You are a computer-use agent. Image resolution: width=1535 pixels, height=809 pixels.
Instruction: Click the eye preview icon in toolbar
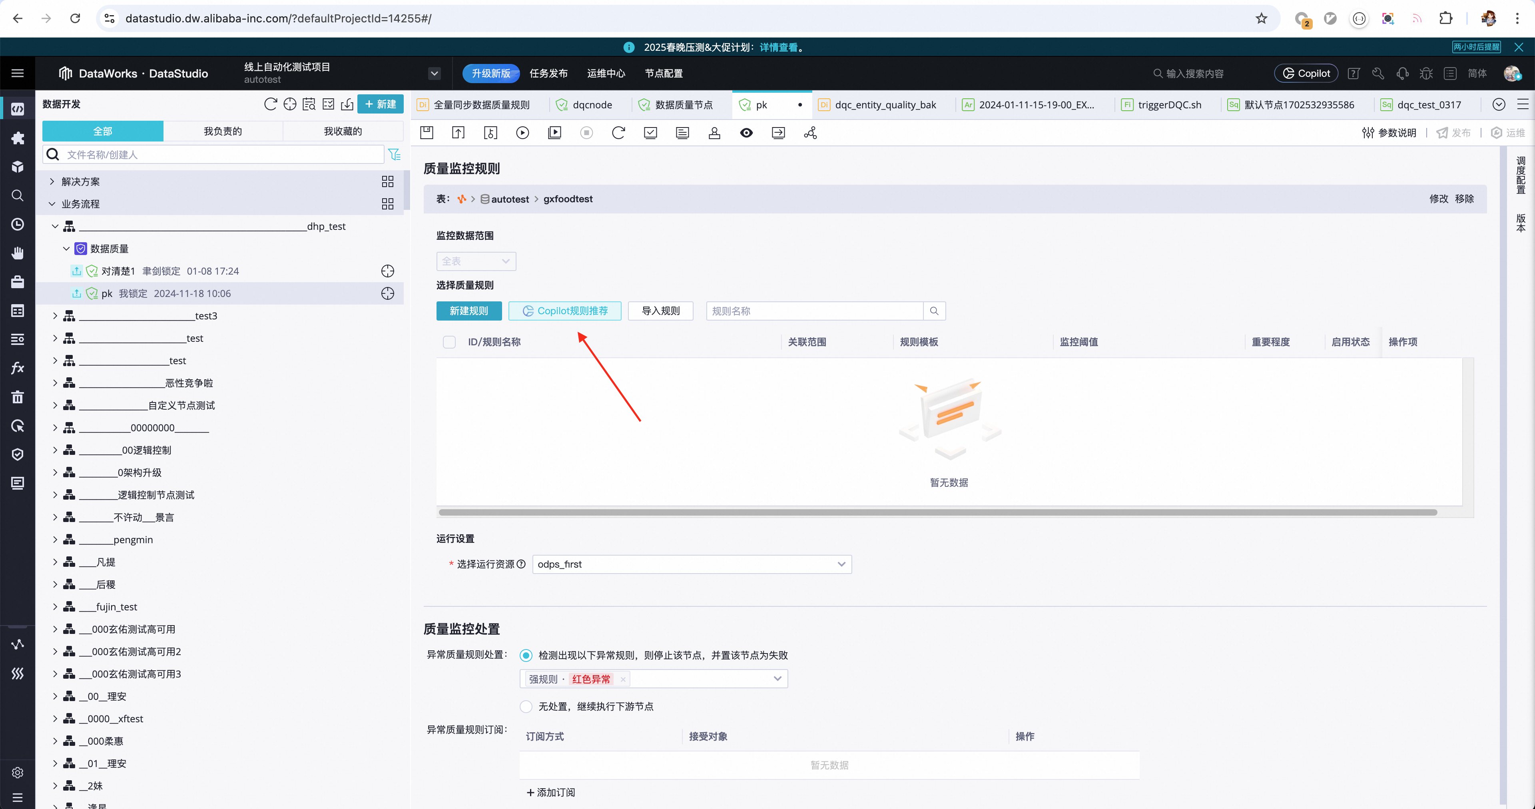point(746,133)
